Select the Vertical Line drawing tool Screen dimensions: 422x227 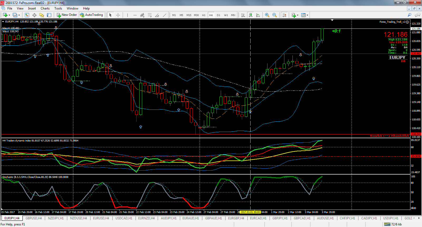point(127,15)
